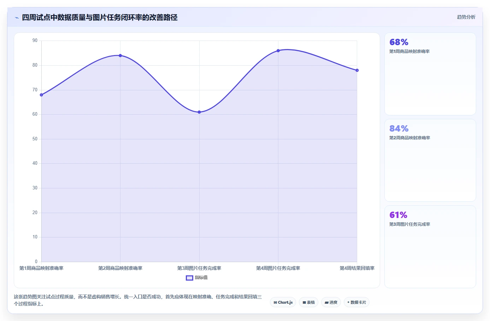Select the week 2 data point at 84

(120, 55)
